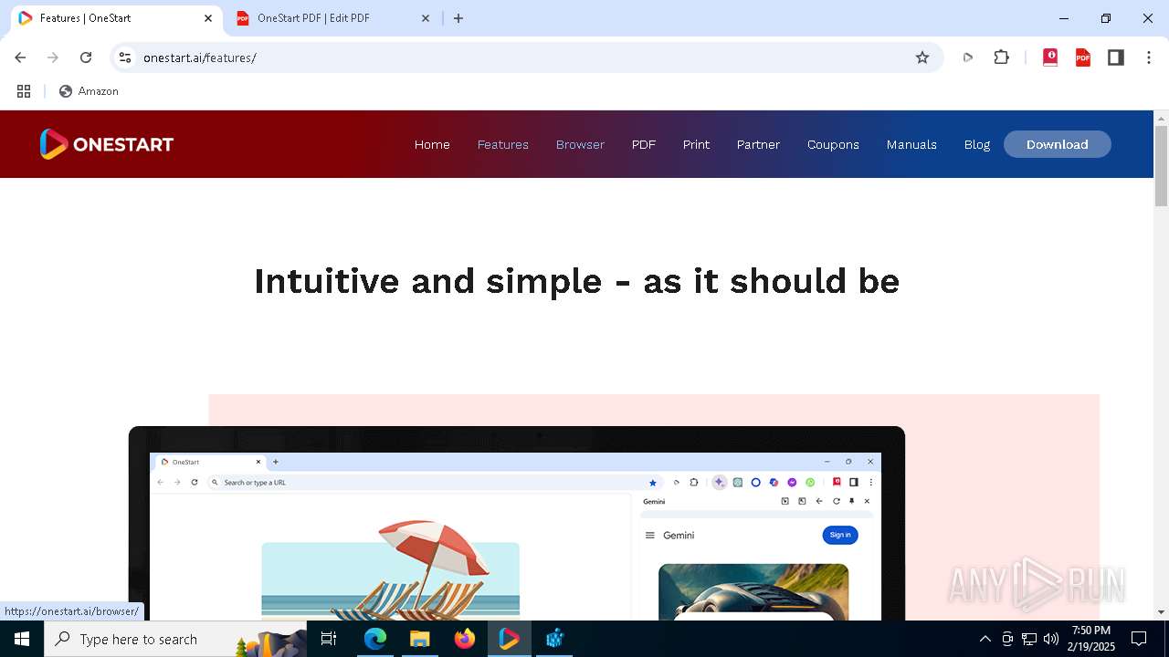Open Coupons in site navigation
Screen dimensions: 1169x657
coord(833,144)
